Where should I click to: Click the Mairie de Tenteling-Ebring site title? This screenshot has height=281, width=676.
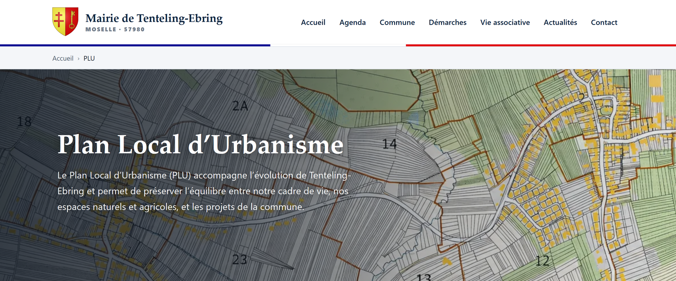pyautogui.click(x=154, y=18)
